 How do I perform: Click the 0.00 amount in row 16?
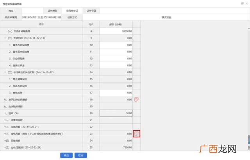coord(129,86)
